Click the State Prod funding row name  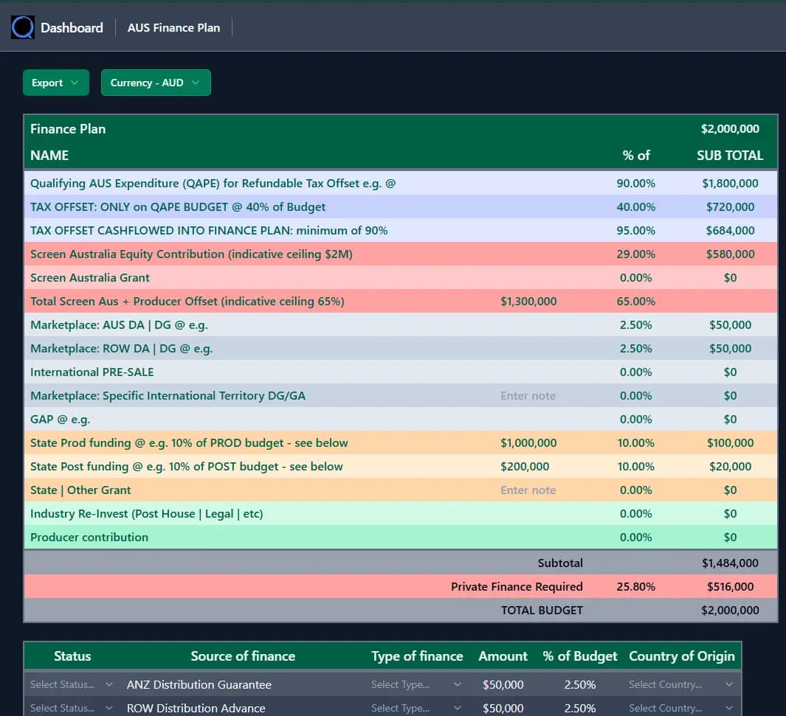click(x=189, y=442)
